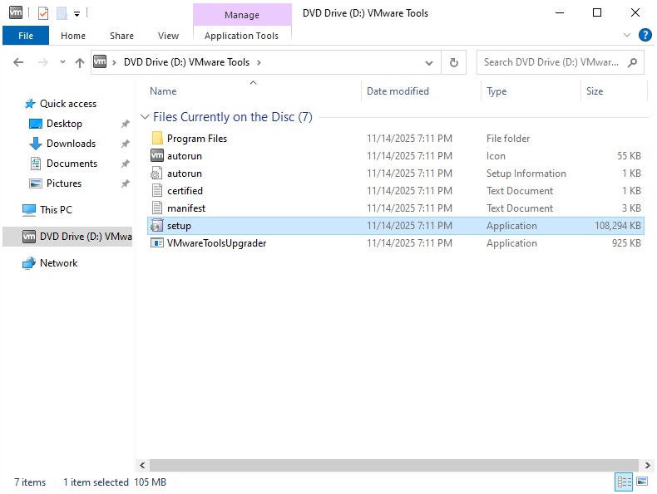Open Customize Quick Access Toolbar dropdown
Image resolution: width=657 pixels, height=494 pixels.
pos(77,13)
